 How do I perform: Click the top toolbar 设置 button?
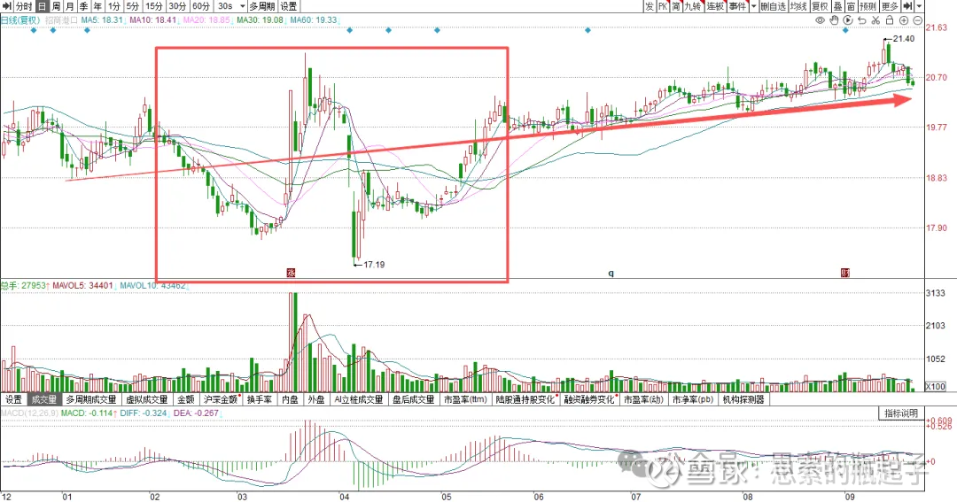(x=289, y=6)
